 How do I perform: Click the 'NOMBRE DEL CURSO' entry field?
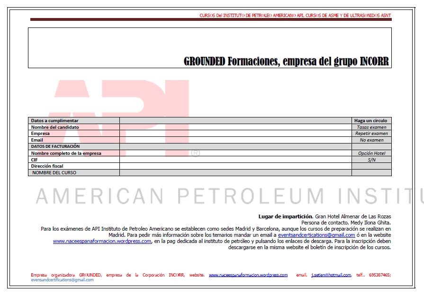[235, 172]
